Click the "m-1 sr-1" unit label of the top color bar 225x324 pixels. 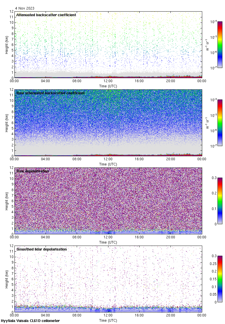[207, 45]
